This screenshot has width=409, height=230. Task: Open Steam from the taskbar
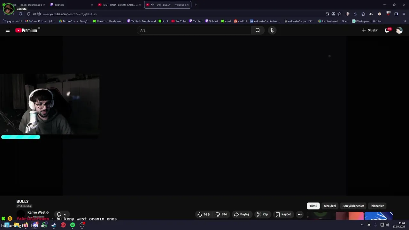[54, 225]
